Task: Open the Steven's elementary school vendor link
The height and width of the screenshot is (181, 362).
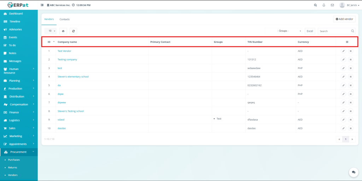Action: point(73,77)
